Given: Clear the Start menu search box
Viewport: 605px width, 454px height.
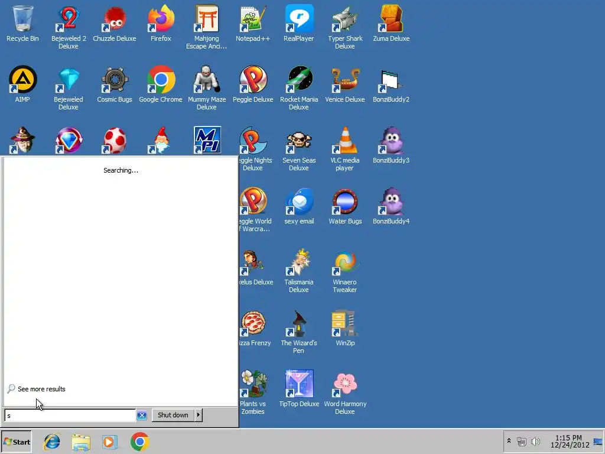Looking at the screenshot, I should [142, 416].
